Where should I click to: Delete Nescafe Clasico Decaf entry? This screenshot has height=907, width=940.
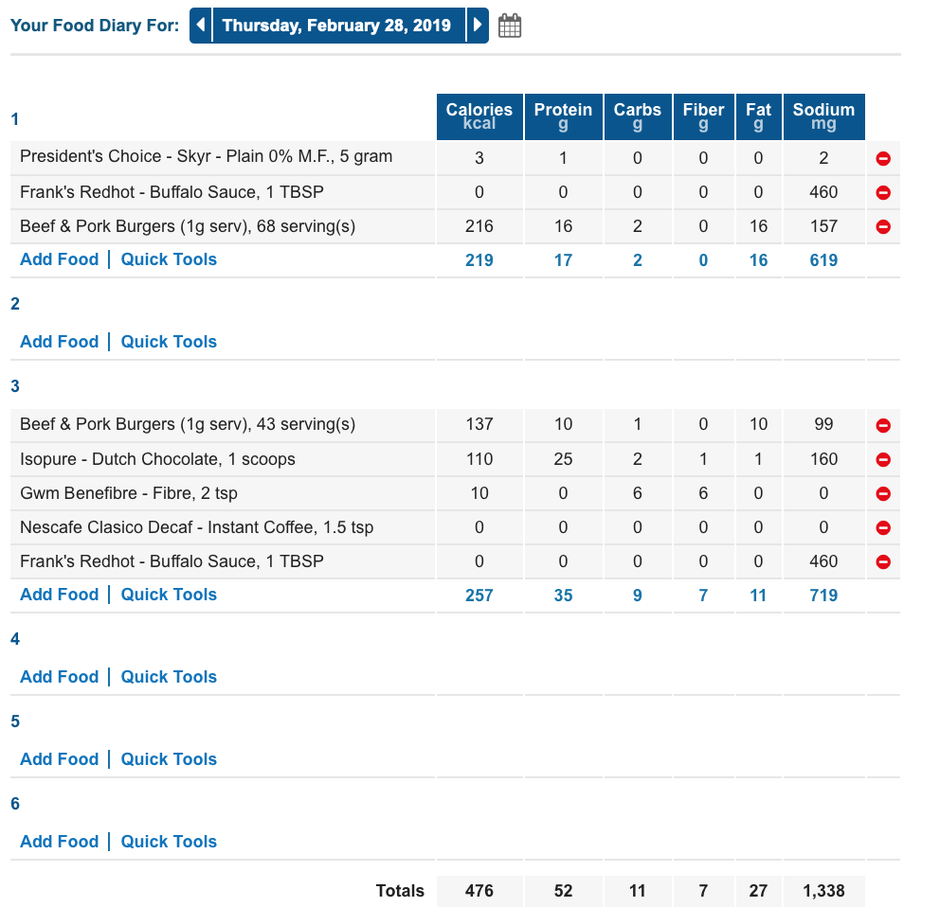pos(883,527)
